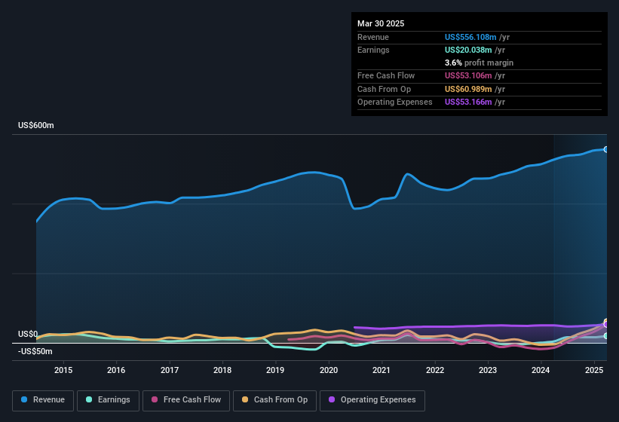This screenshot has width=619, height=422.
Task: Click the Operating Expenses label in tooltip
Action: 395,102
